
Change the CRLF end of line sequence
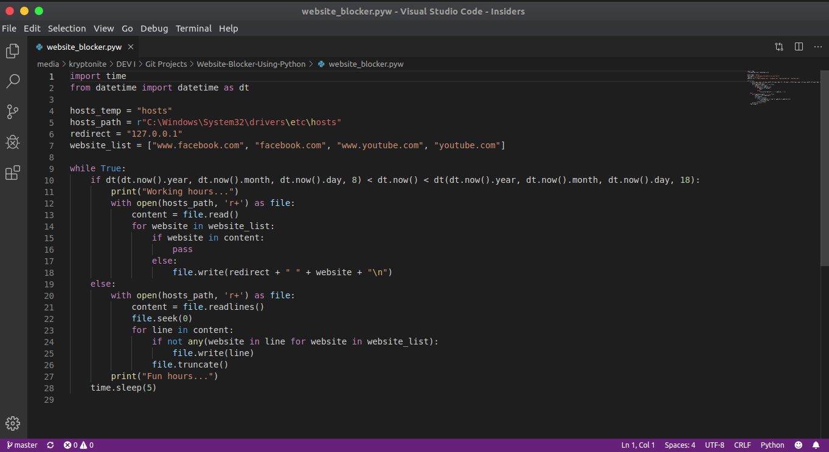742,445
